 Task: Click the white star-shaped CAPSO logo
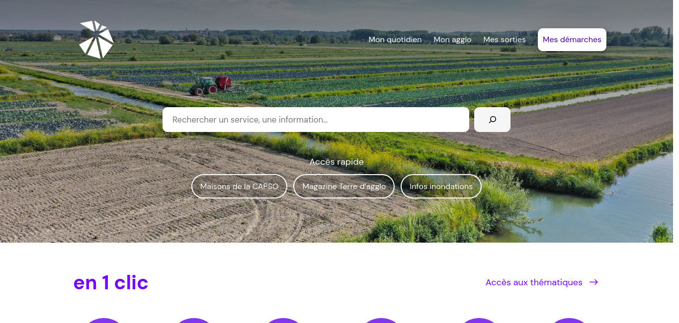coord(96,40)
